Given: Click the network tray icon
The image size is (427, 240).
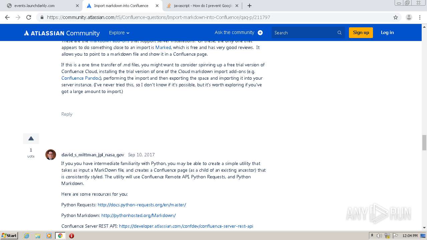Looking at the screenshot, I should (x=387, y=236).
